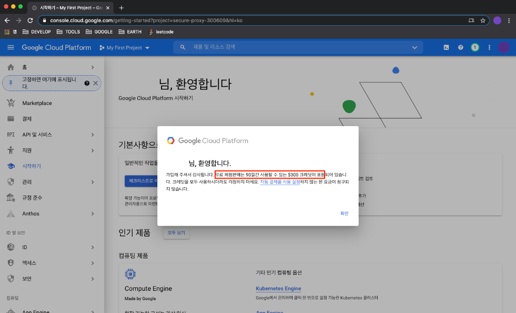The height and width of the screenshot is (313, 516).
Task: Open the EARTH bookmarks folder
Action: 130,32
